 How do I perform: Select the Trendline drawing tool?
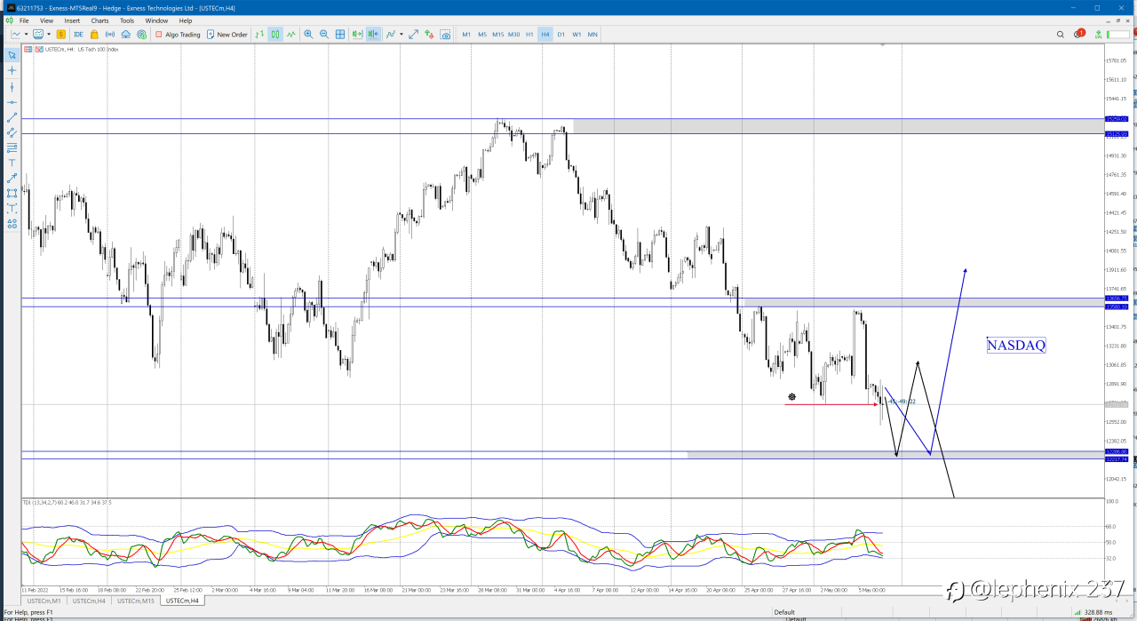pos(12,117)
